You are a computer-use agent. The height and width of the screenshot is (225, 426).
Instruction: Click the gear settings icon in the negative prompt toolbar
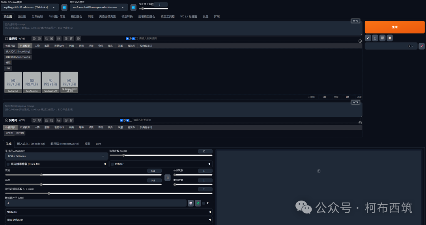(39, 120)
